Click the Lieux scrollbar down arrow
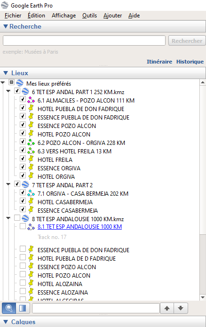 pyautogui.click(x=203, y=297)
